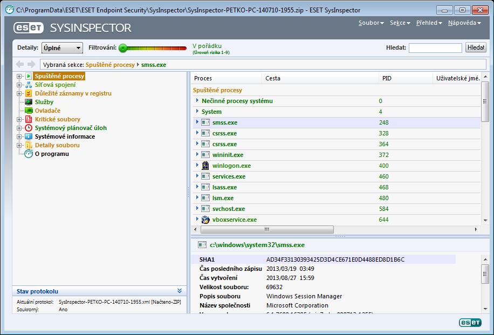
Task: Open the Soubor menu
Action: point(371,23)
